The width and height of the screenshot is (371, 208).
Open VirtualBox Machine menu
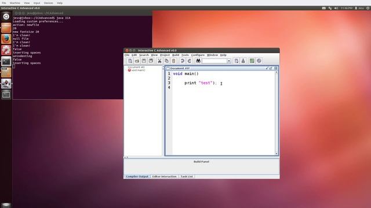[14, 3]
